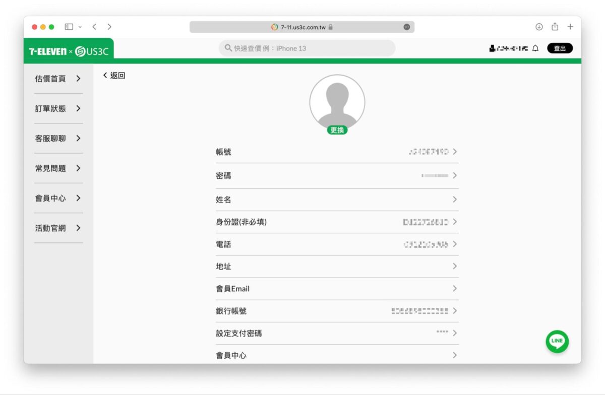Open the Safari sidebar toggle icon
Viewport: 605px width, 395px height.
[x=69, y=27]
